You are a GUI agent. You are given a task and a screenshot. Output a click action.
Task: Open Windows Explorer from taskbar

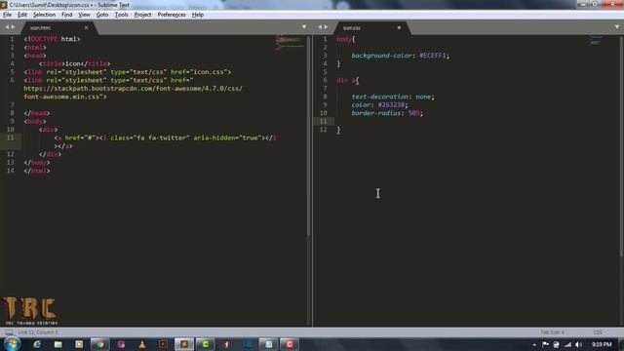point(58,344)
